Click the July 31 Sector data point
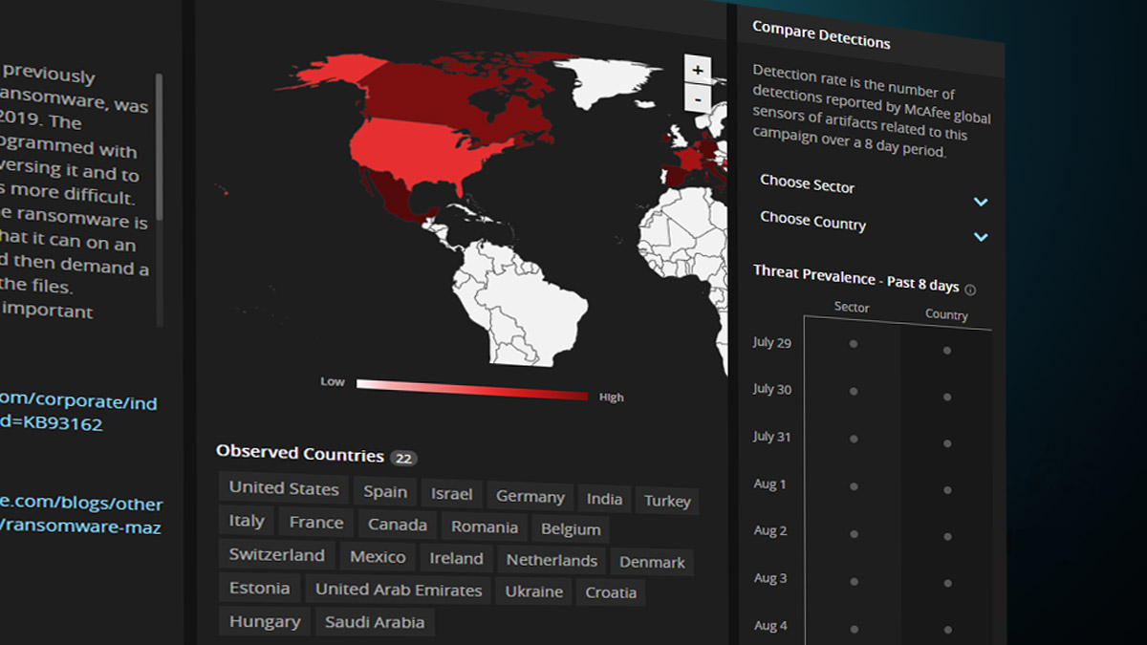The width and height of the screenshot is (1147, 645). click(854, 438)
